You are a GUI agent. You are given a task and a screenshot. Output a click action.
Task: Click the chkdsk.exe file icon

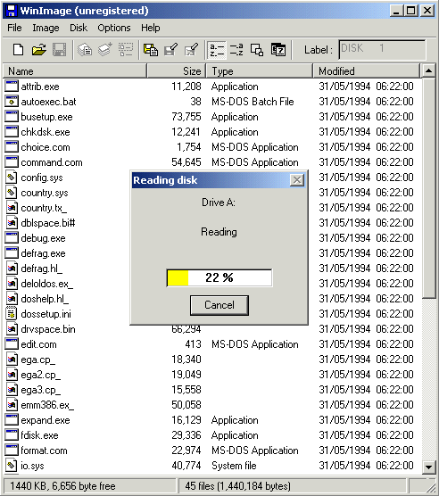(x=12, y=132)
